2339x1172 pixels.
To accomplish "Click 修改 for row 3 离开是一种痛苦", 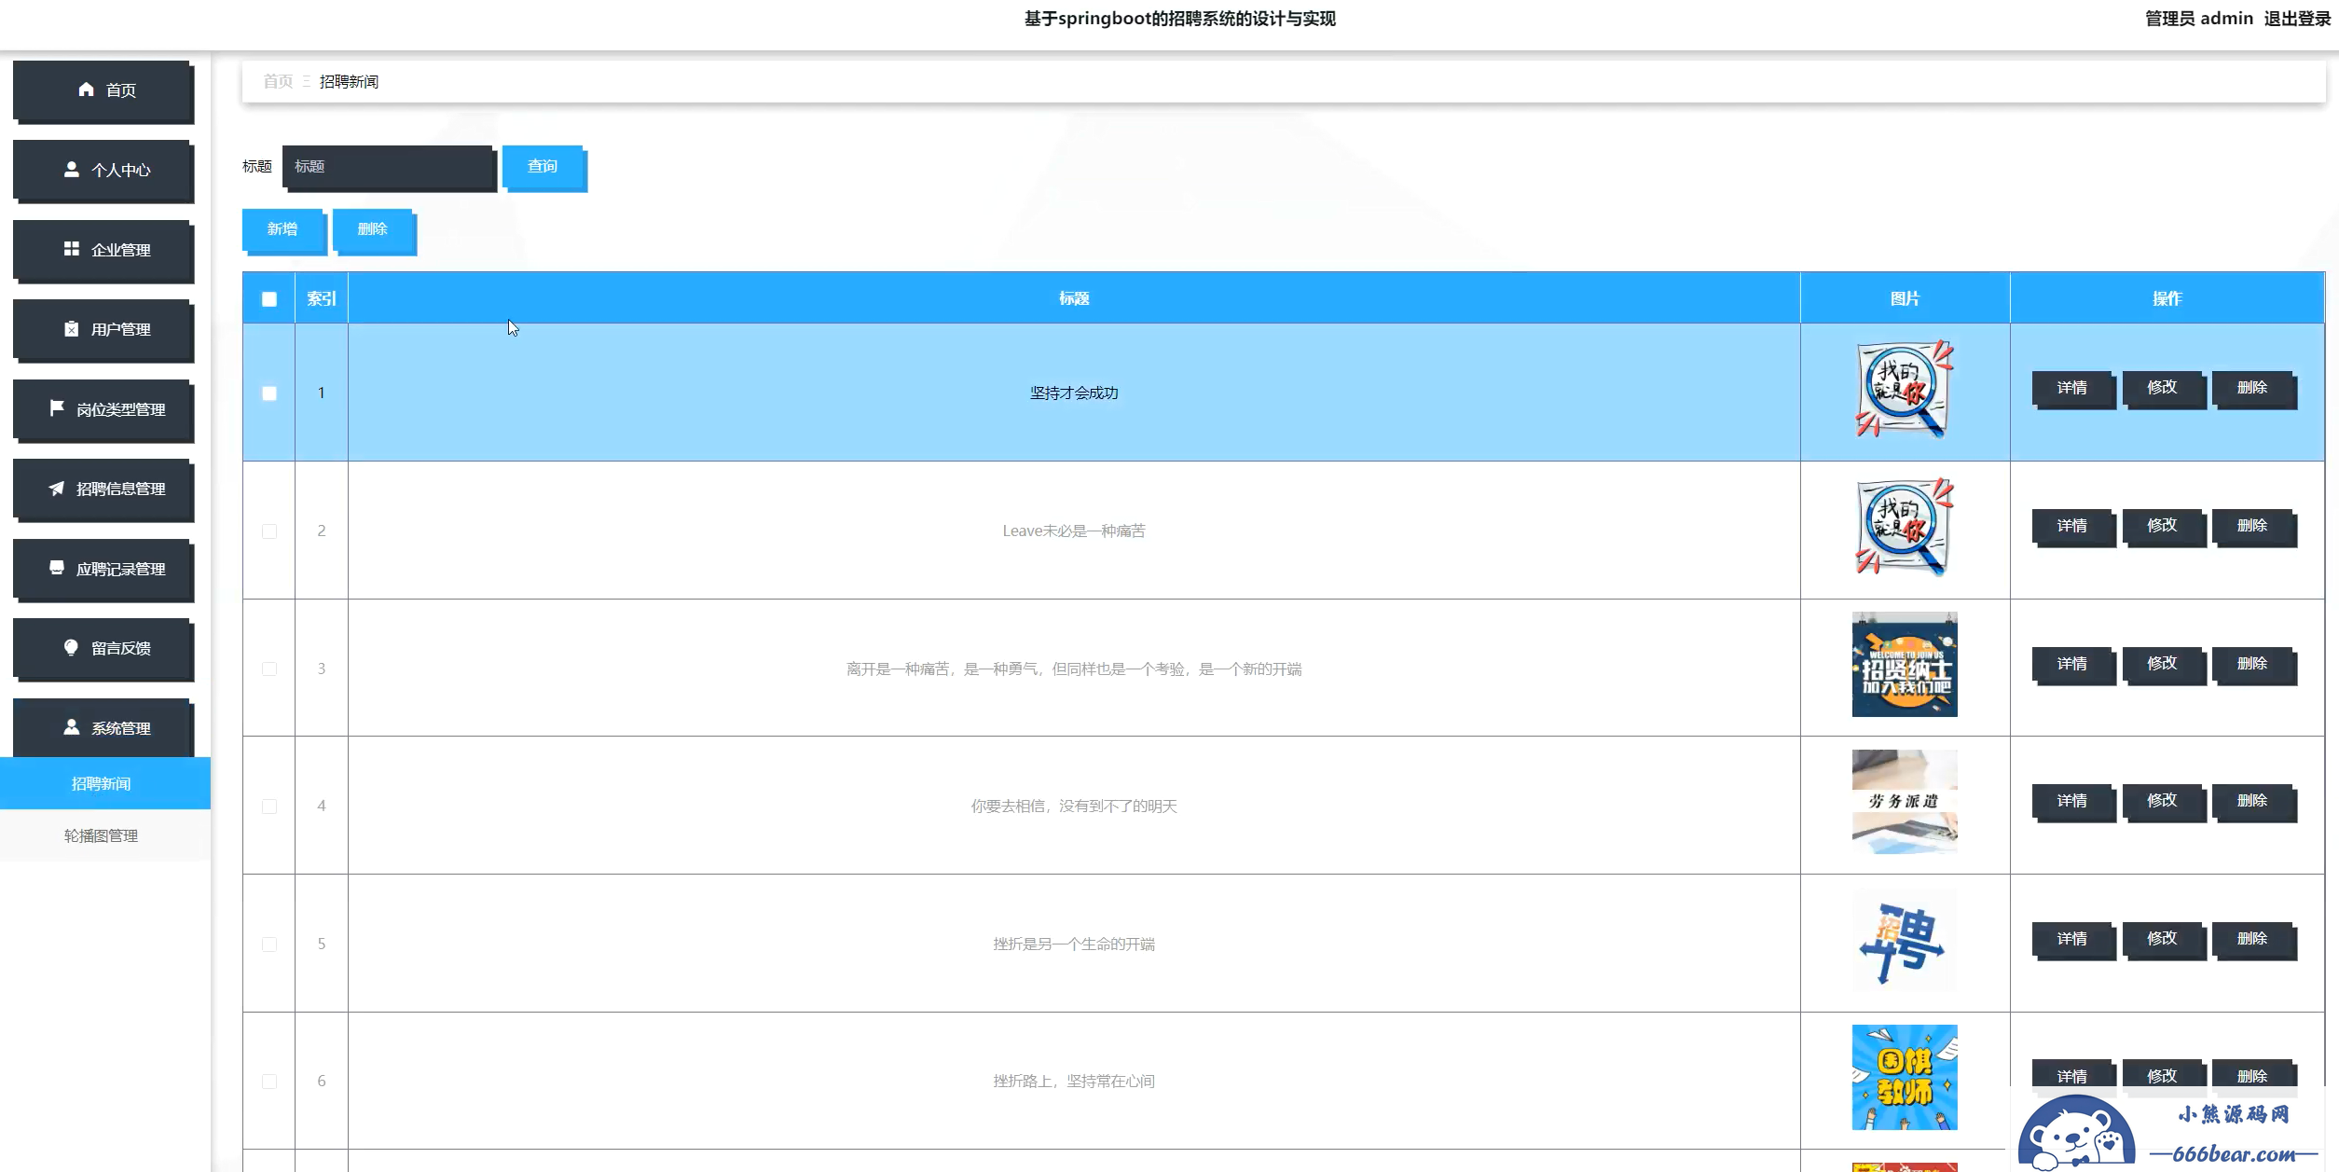I will click(x=2164, y=665).
